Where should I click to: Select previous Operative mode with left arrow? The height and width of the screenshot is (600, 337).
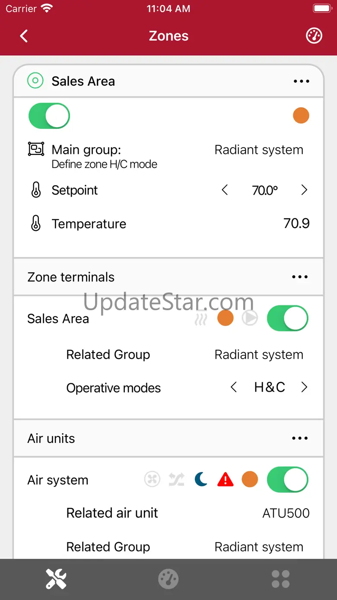coord(234,387)
